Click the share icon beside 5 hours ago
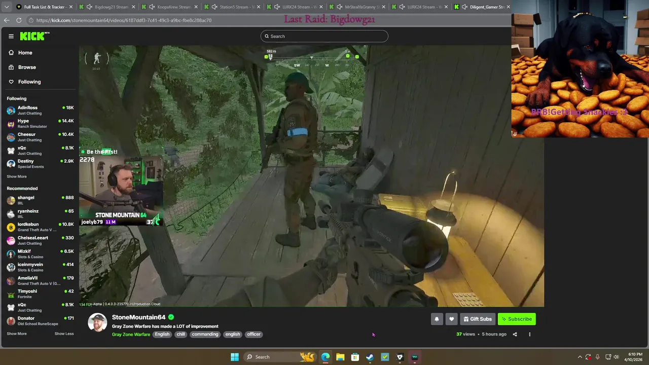 (515, 334)
